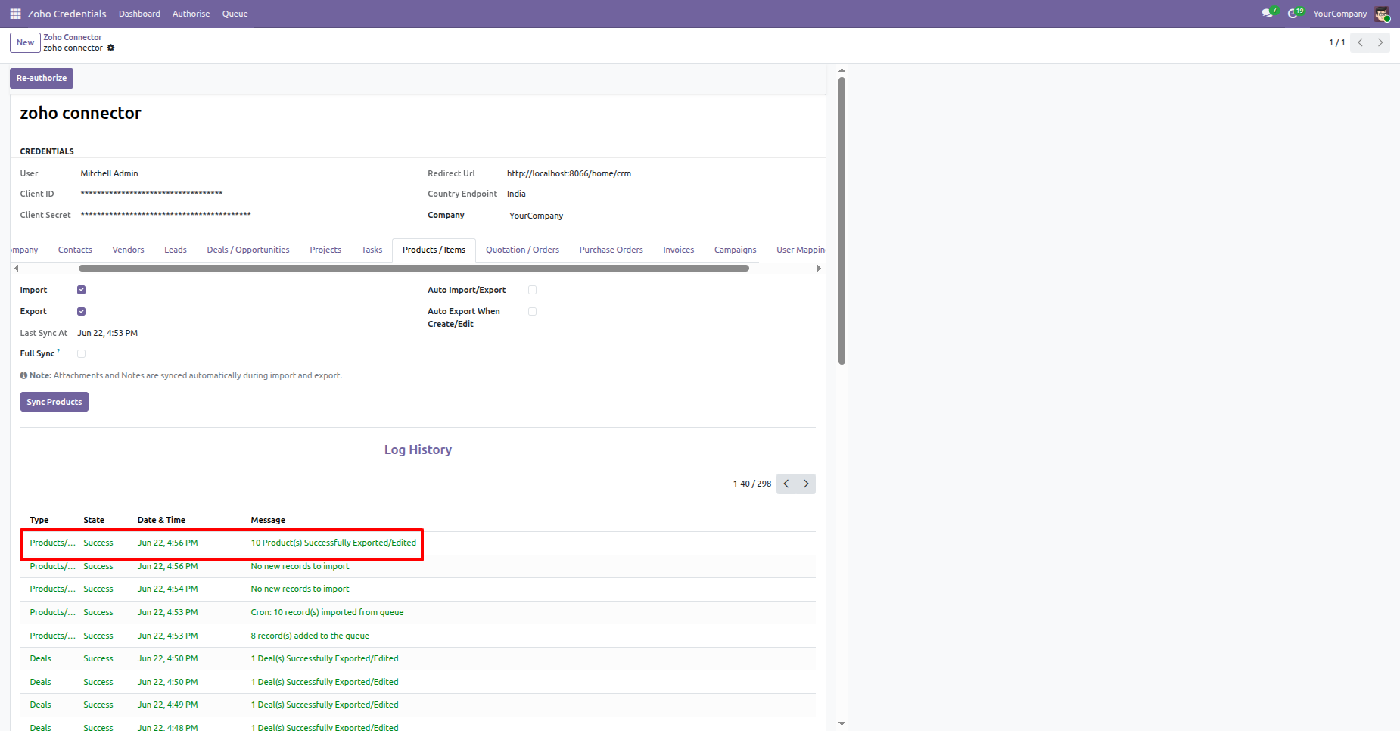
Task: Open the User Mitchell Admin field
Action: 110,173
